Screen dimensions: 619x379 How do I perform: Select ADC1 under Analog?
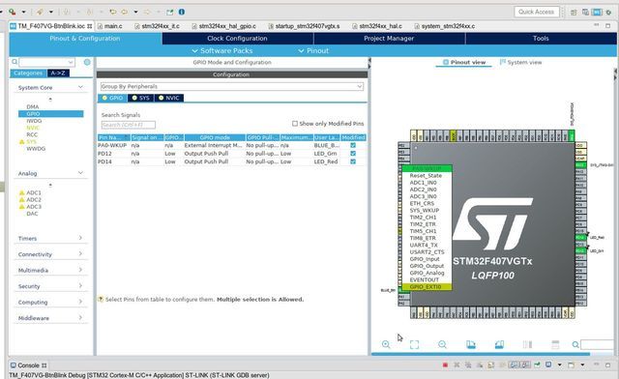34,192
